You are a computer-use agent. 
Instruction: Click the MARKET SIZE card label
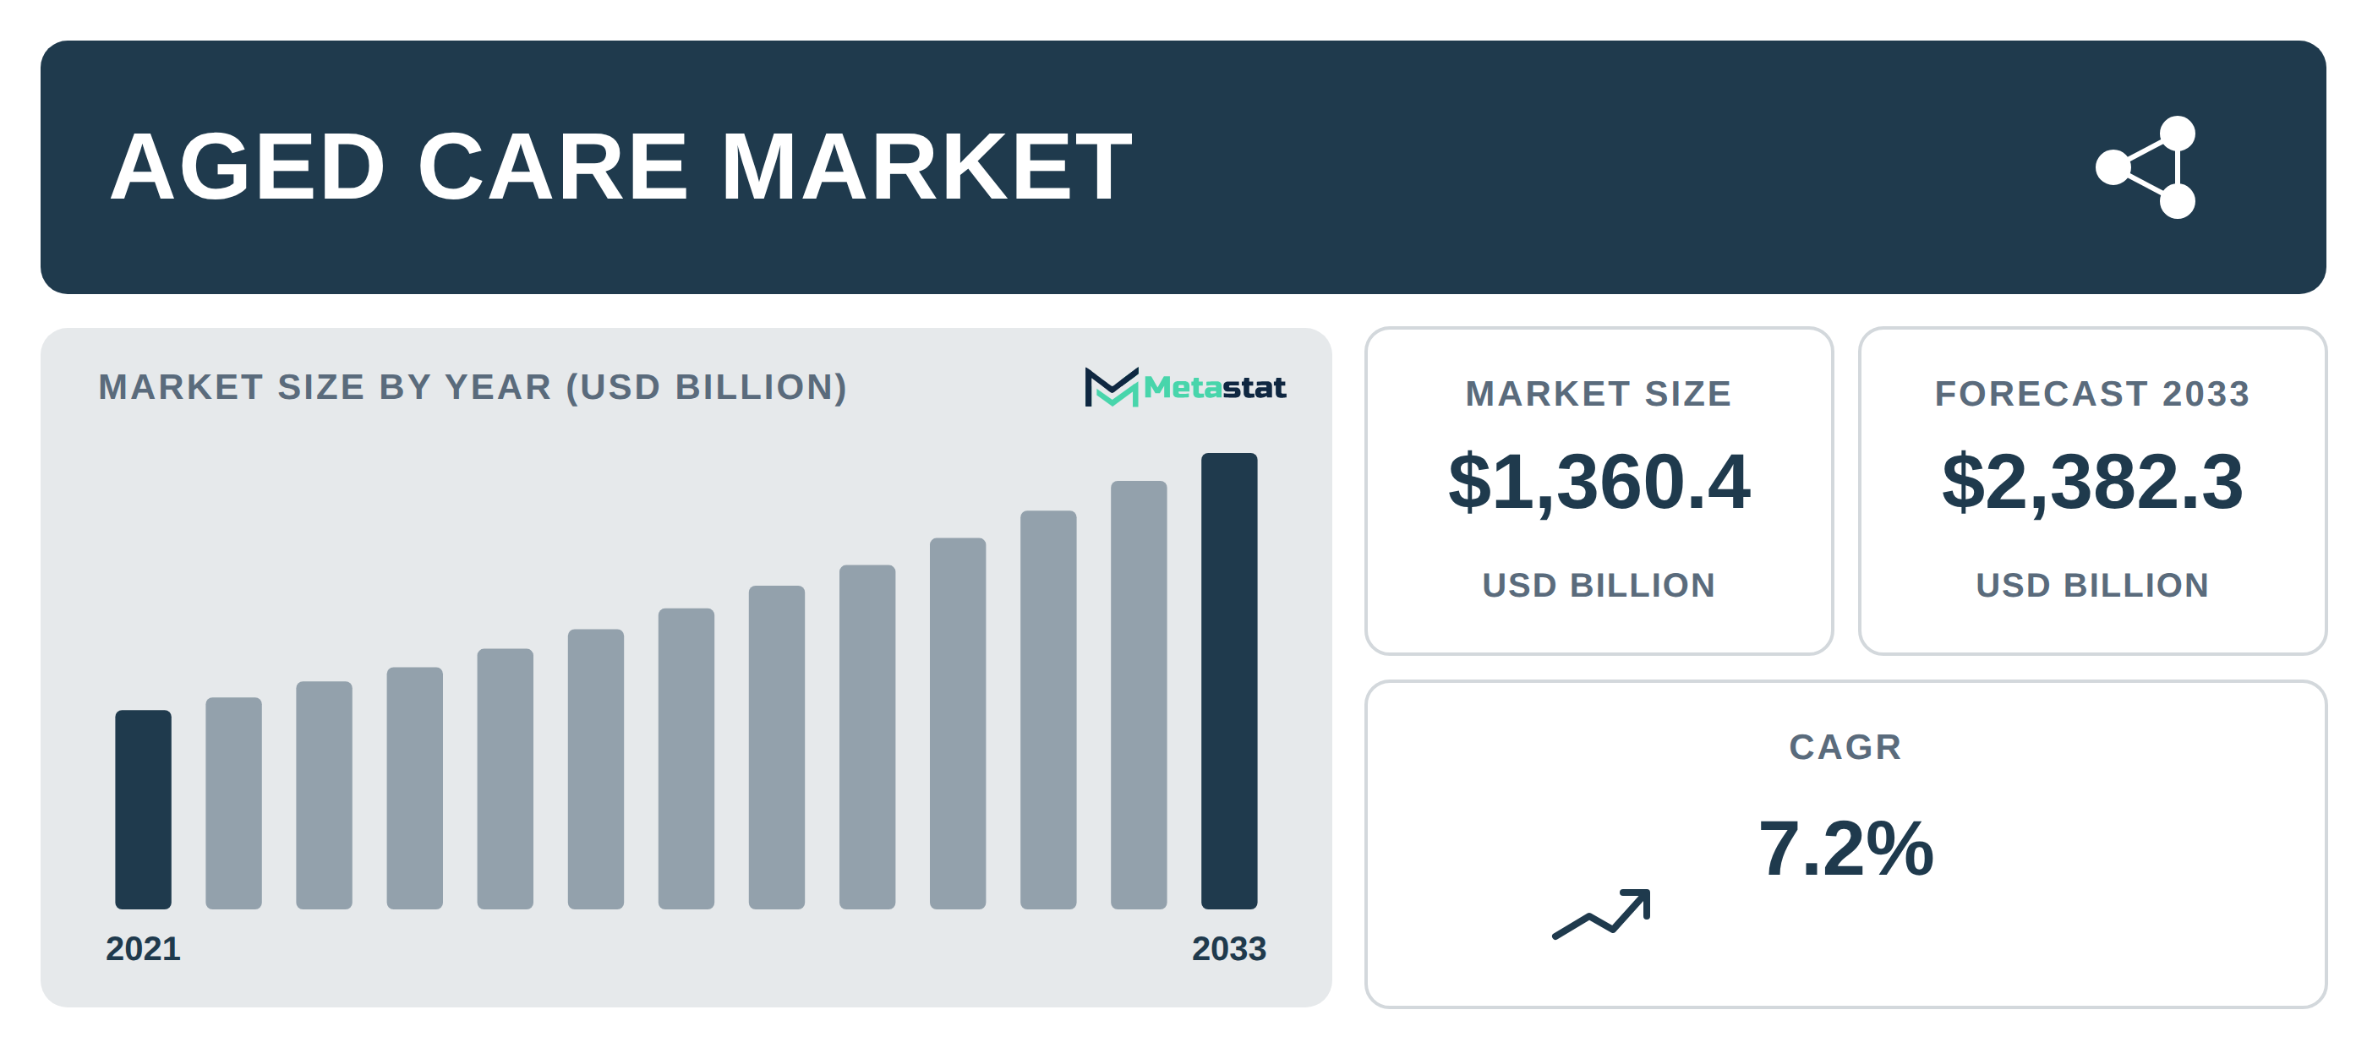click(1599, 394)
